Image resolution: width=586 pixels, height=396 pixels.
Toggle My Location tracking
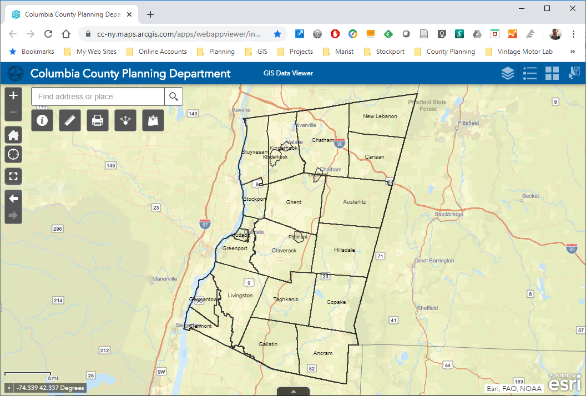pos(13,154)
